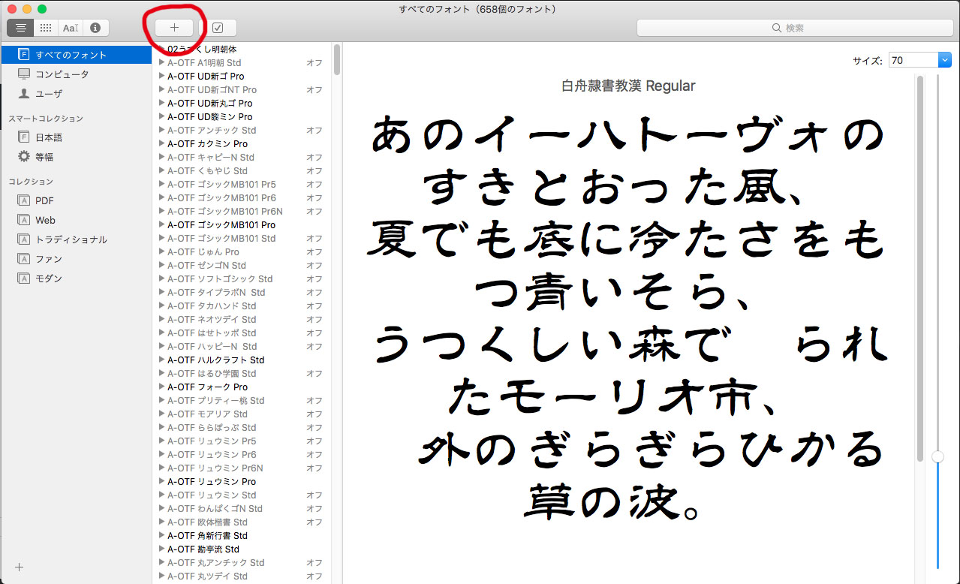This screenshot has height=584, width=960.
Task: Expand the A-OTF リュウミン Pro font family
Action: point(161,481)
